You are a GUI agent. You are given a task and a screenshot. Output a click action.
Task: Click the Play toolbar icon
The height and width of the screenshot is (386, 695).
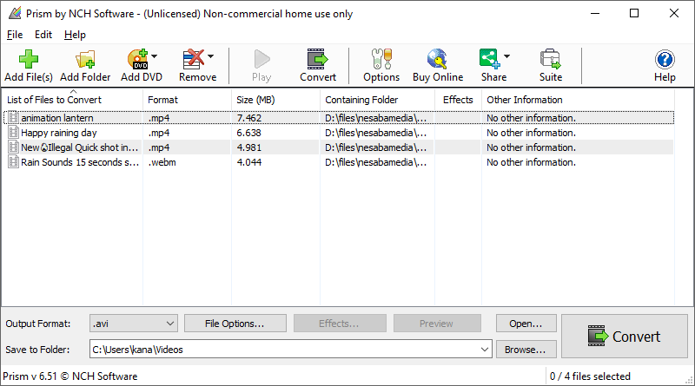point(261,59)
